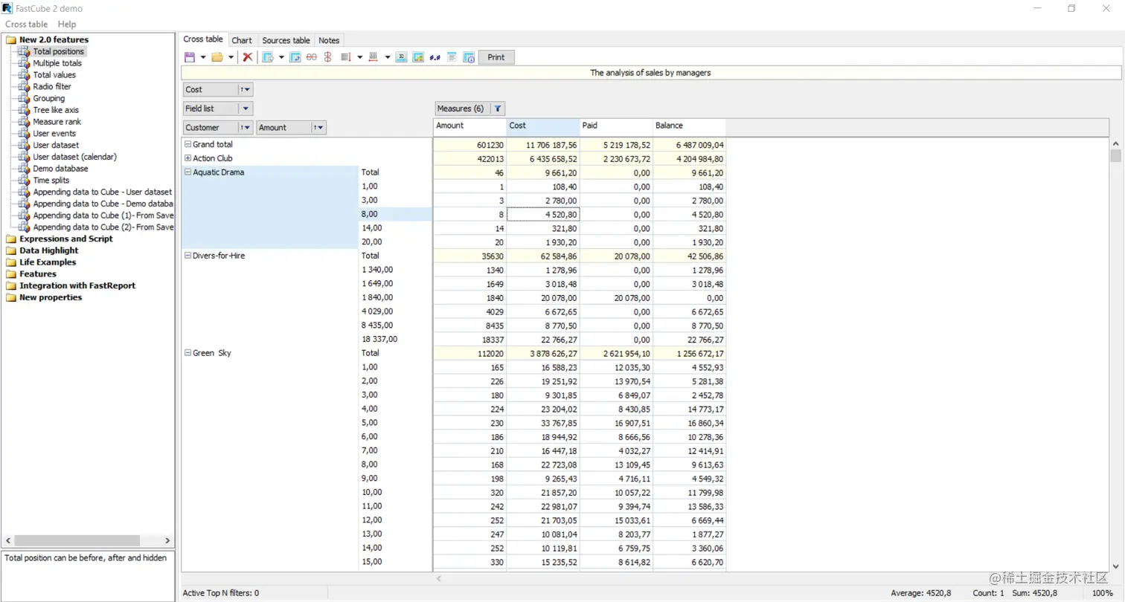
Task: Open the Data Highlight folder
Action: (49, 250)
